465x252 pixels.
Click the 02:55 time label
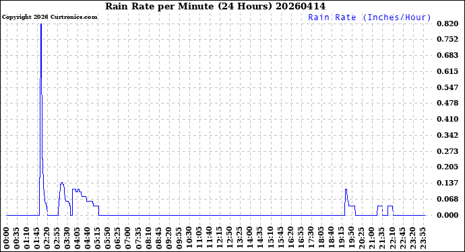(x=58, y=239)
